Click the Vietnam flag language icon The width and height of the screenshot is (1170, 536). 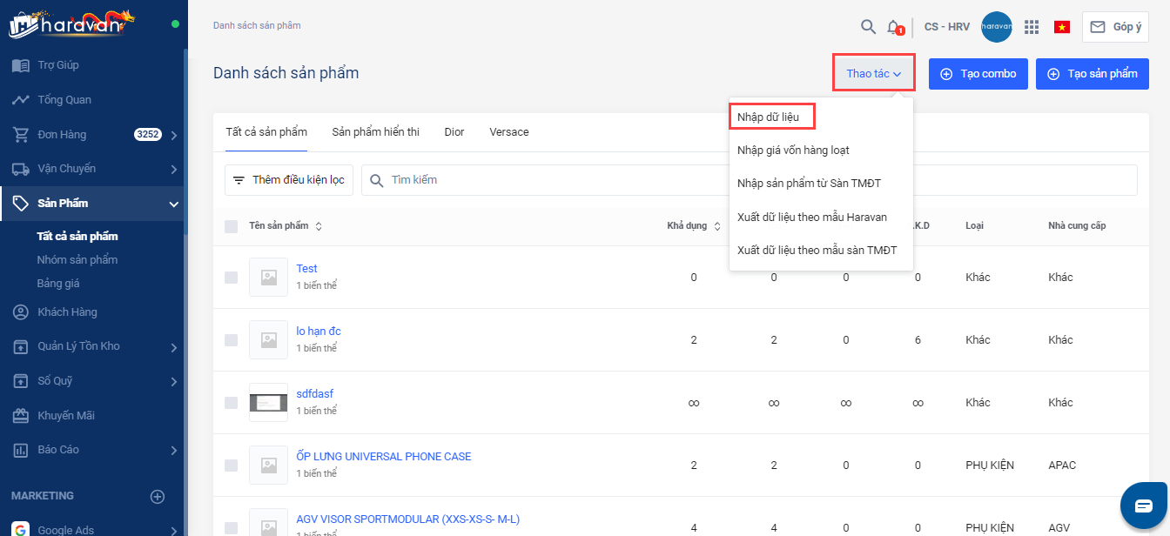coord(1061,27)
